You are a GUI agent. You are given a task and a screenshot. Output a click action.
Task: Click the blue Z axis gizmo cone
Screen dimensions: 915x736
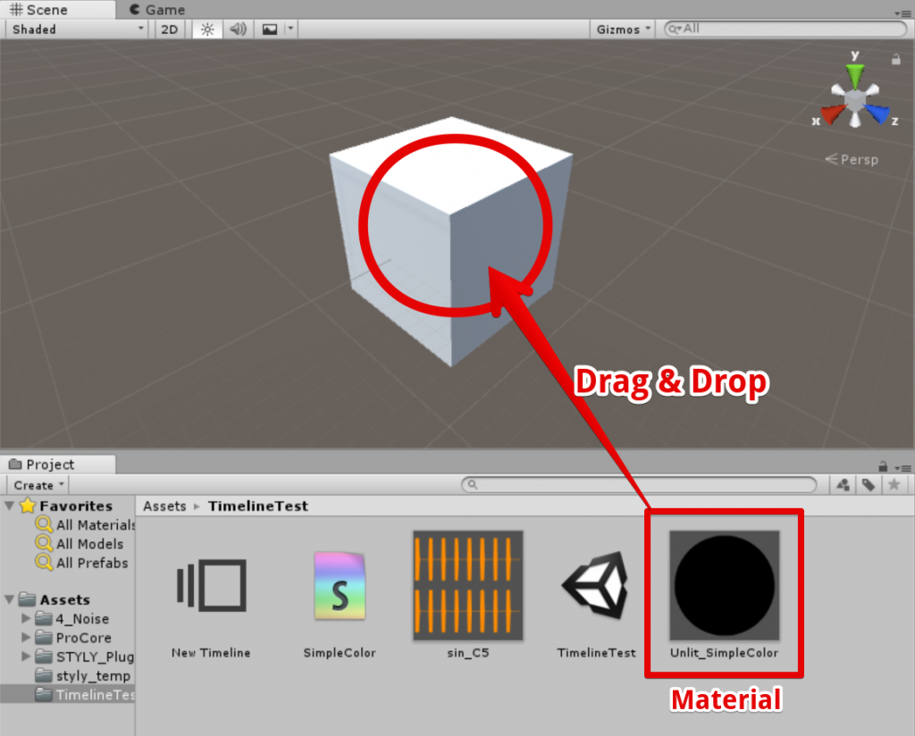coord(877,114)
